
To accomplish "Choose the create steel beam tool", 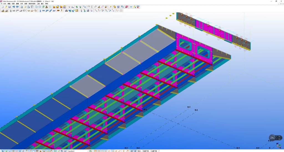I will pyautogui.click(x=14, y=11).
